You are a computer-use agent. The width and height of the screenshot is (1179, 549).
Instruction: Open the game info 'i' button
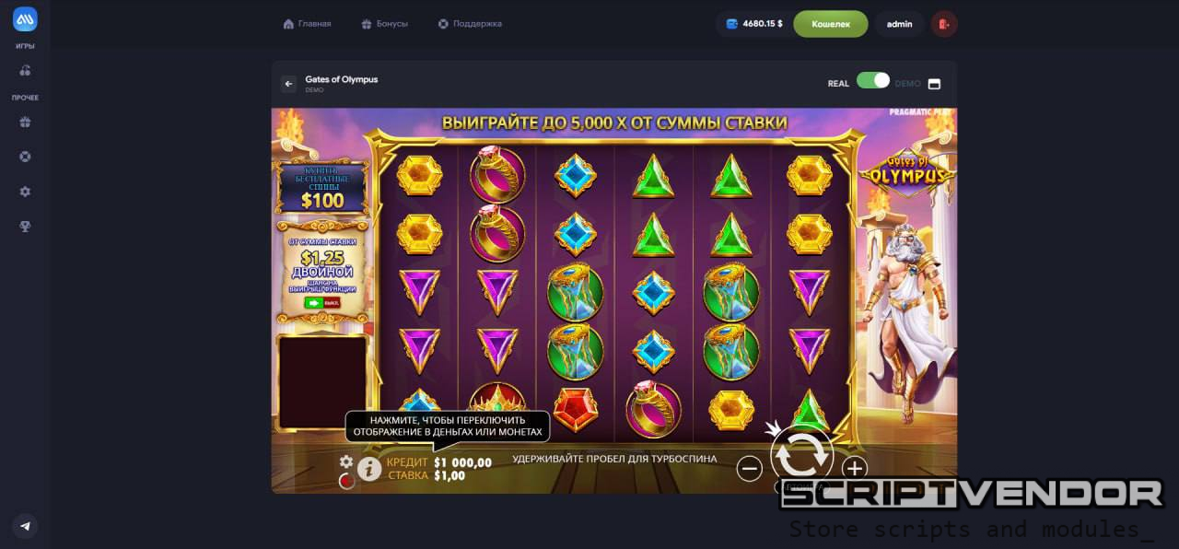(x=369, y=469)
